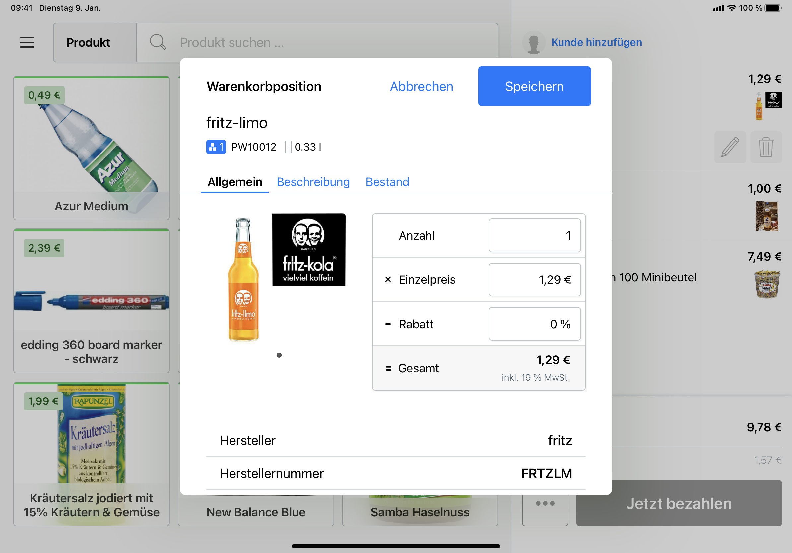Click the pencil edit cart item icon
Viewport: 792px width, 553px height.
pos(730,147)
